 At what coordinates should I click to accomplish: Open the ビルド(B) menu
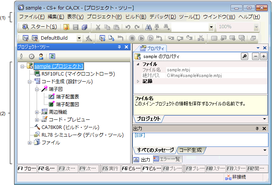pyautogui.click(x=136, y=17)
